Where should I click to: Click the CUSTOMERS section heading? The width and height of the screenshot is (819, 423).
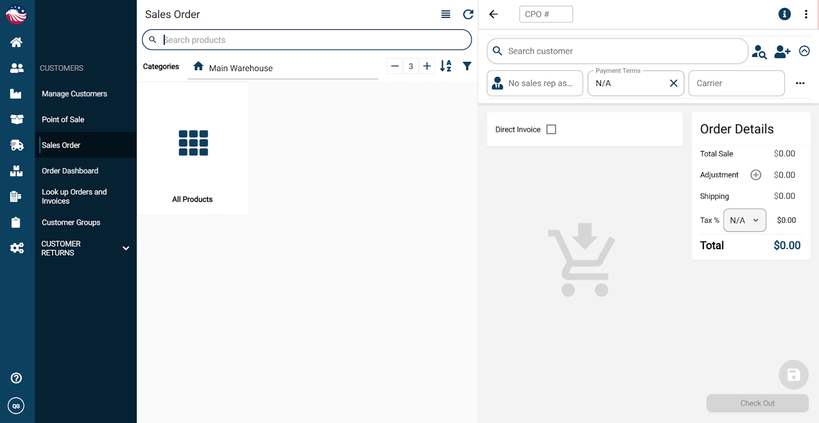click(x=61, y=68)
